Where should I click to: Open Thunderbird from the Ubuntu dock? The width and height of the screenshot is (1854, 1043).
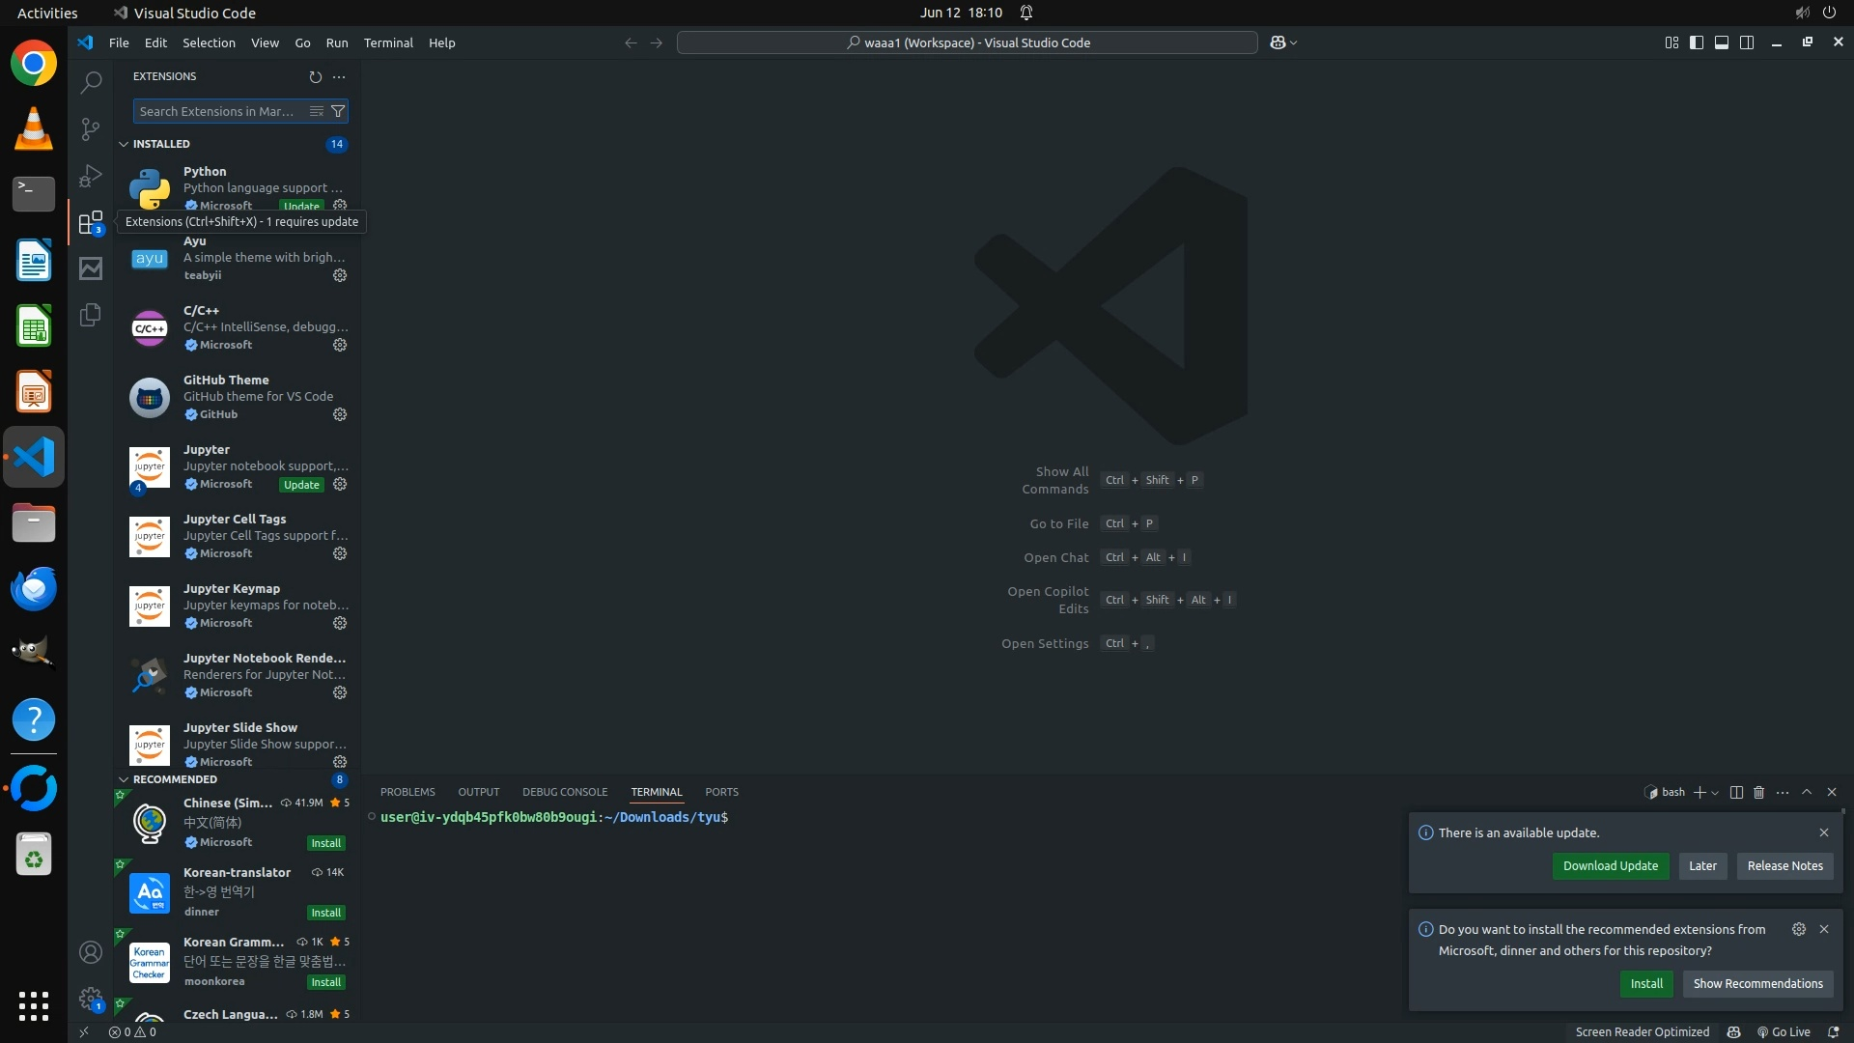coord(34,588)
